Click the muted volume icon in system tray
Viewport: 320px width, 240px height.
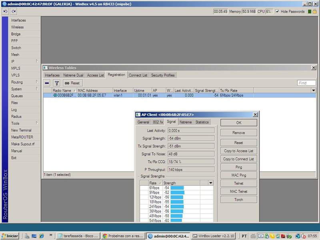(x=303, y=236)
